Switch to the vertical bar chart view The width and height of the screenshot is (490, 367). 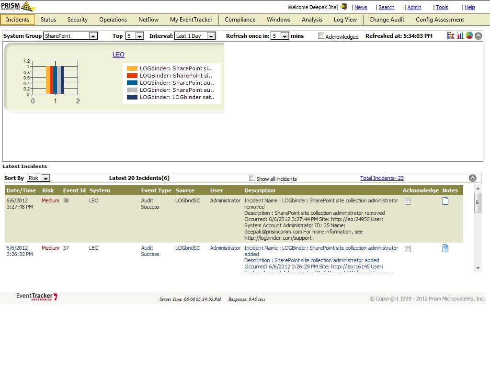coord(460,35)
